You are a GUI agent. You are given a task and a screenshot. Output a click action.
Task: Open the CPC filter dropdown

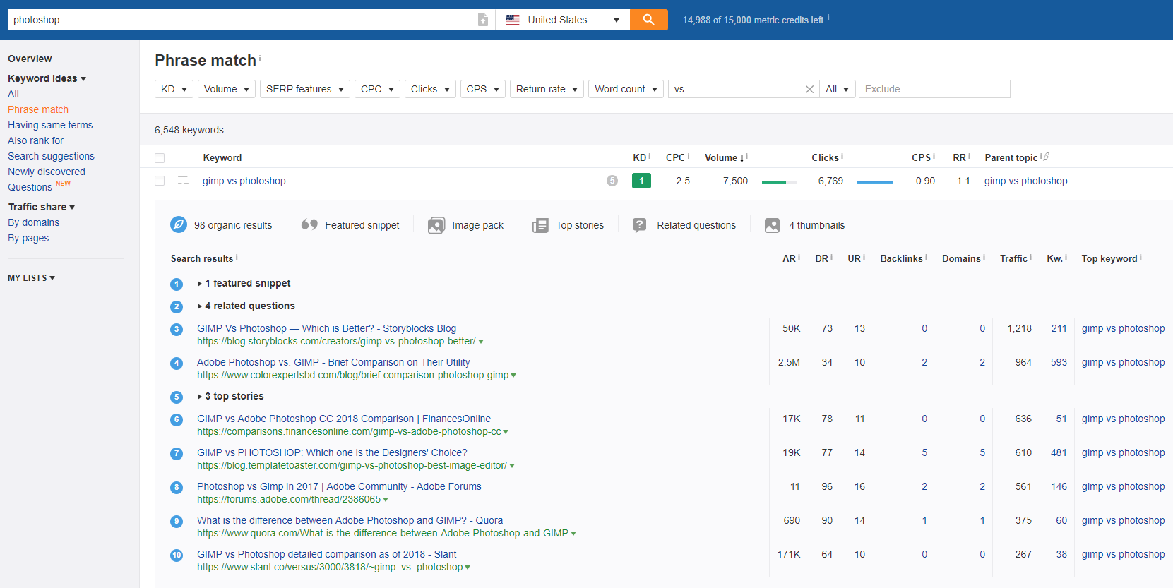tap(377, 89)
